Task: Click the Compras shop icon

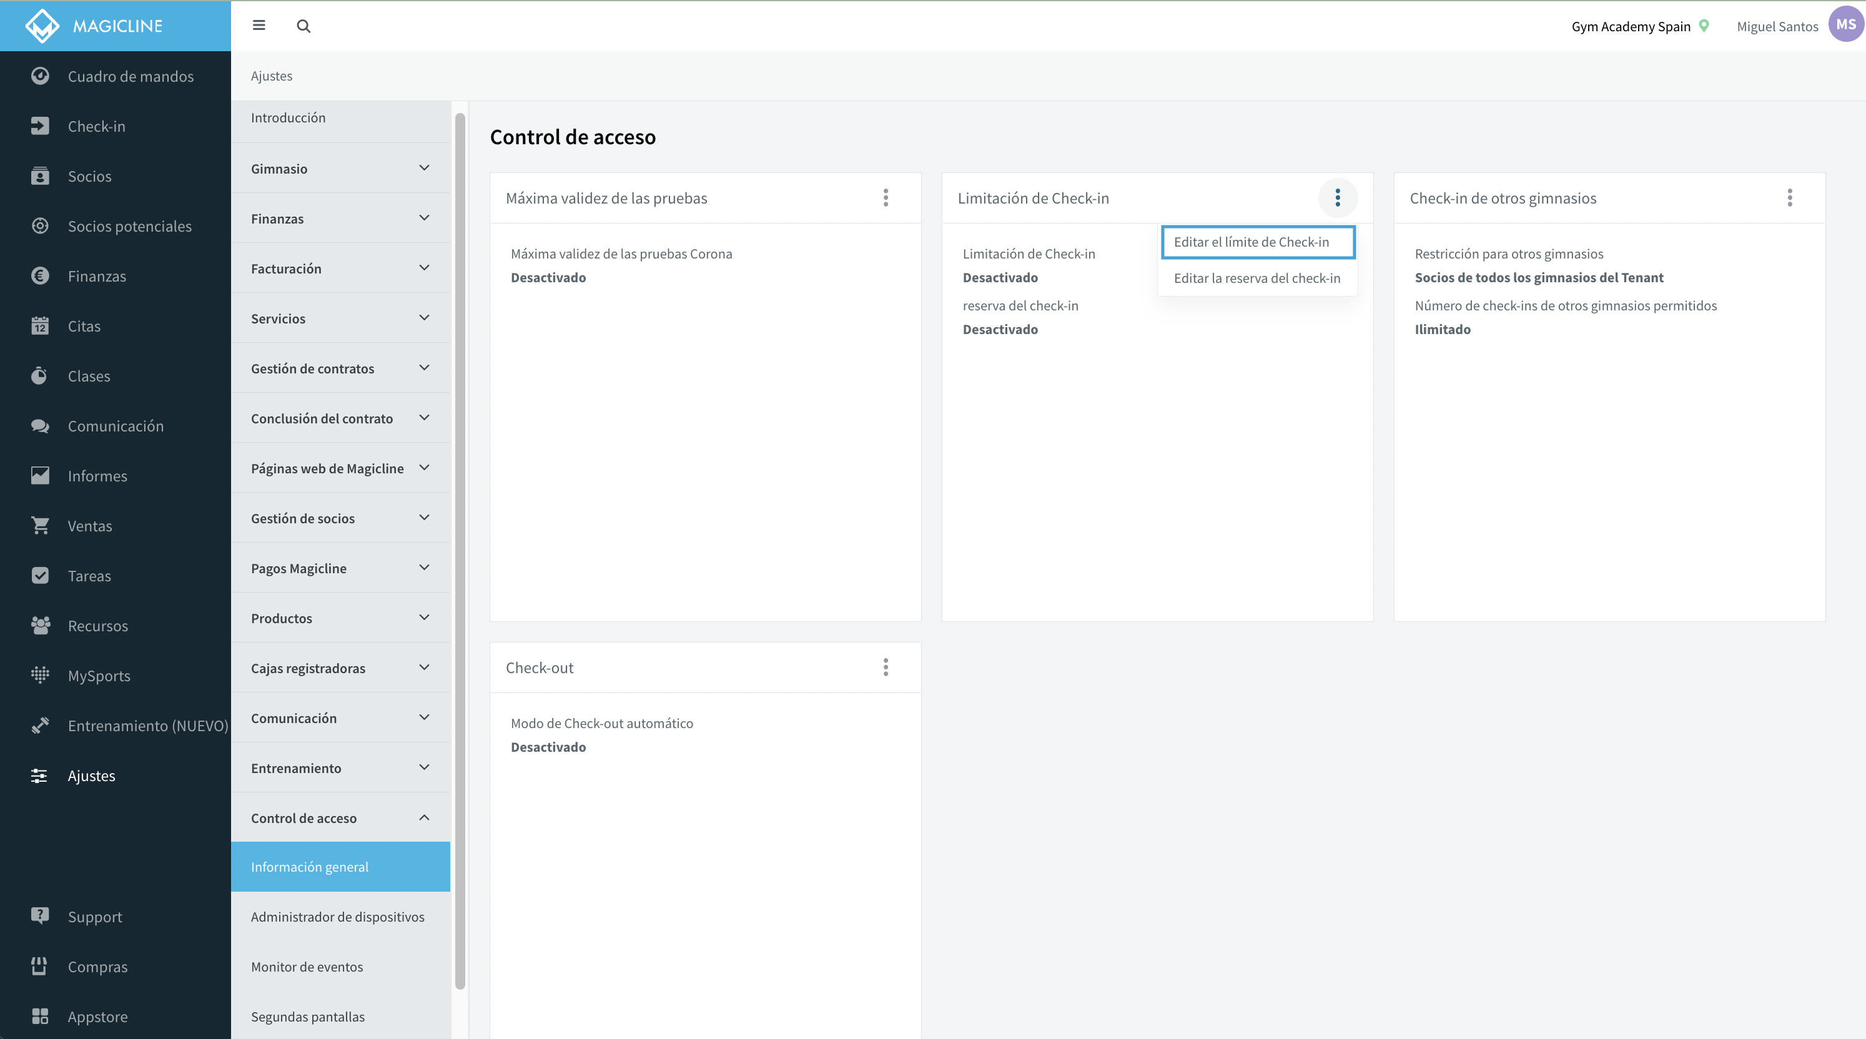Action: pyautogui.click(x=40, y=967)
